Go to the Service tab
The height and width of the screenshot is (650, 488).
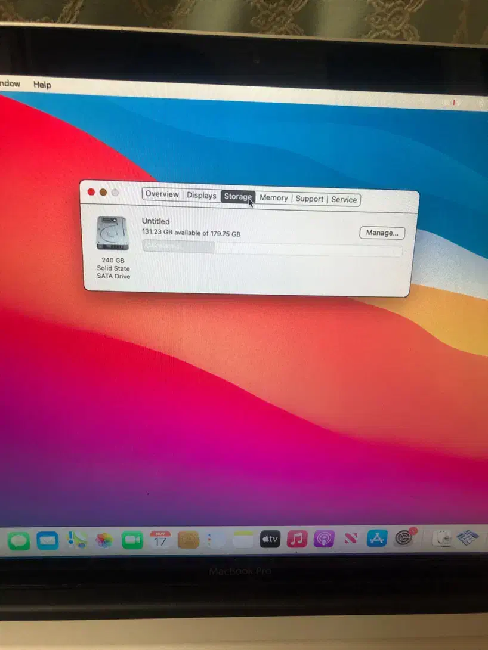pyautogui.click(x=344, y=200)
